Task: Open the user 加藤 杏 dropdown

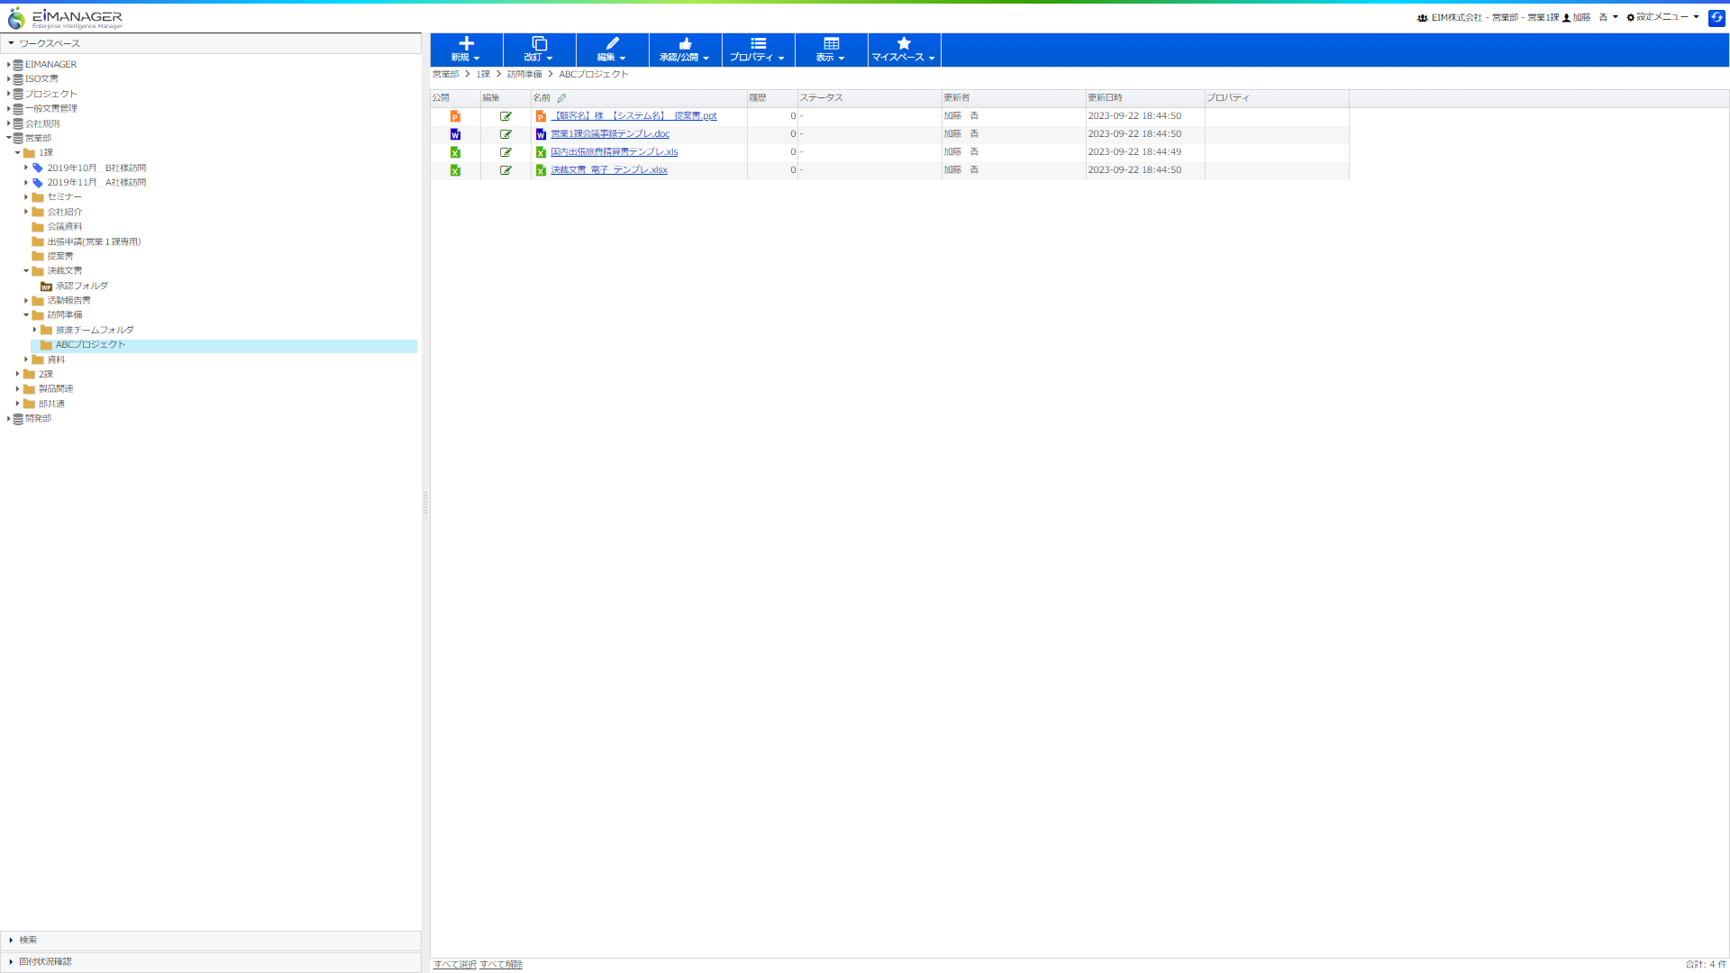Action: (1591, 17)
